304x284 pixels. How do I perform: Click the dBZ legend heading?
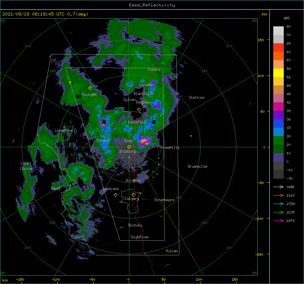(286, 18)
